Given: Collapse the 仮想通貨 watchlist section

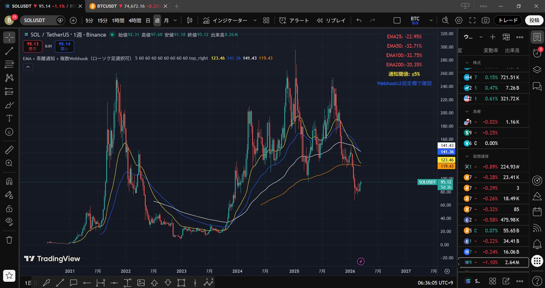Looking at the screenshot, I should coord(467,156).
